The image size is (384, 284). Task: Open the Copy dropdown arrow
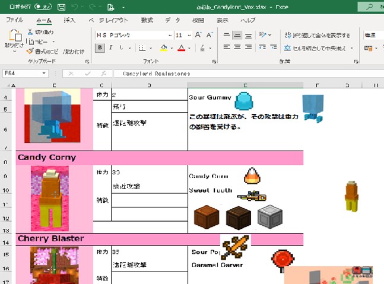point(53,42)
